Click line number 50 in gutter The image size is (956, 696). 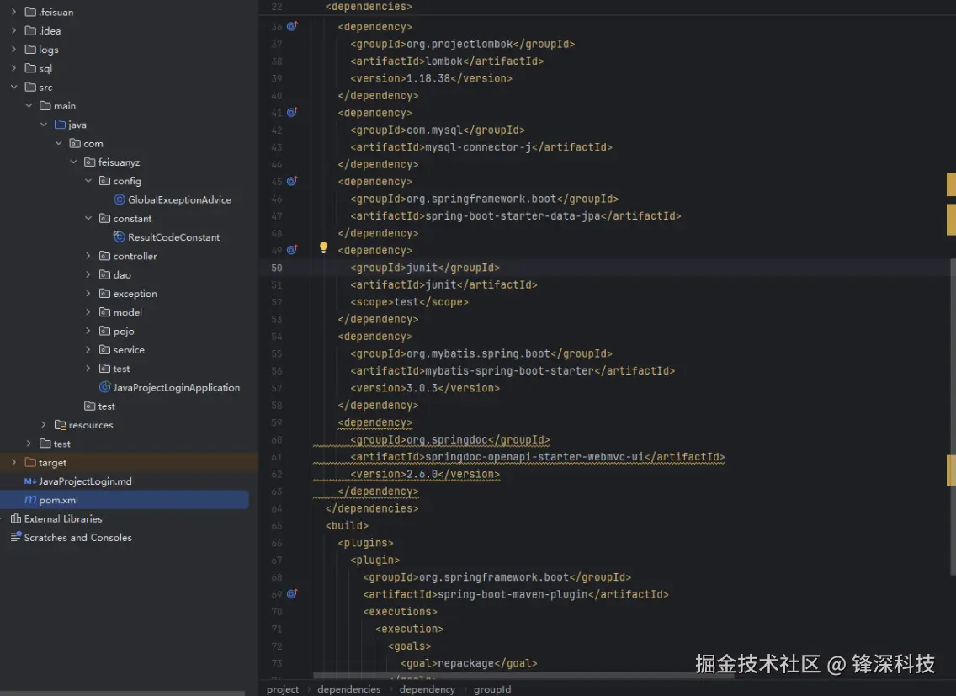277,268
